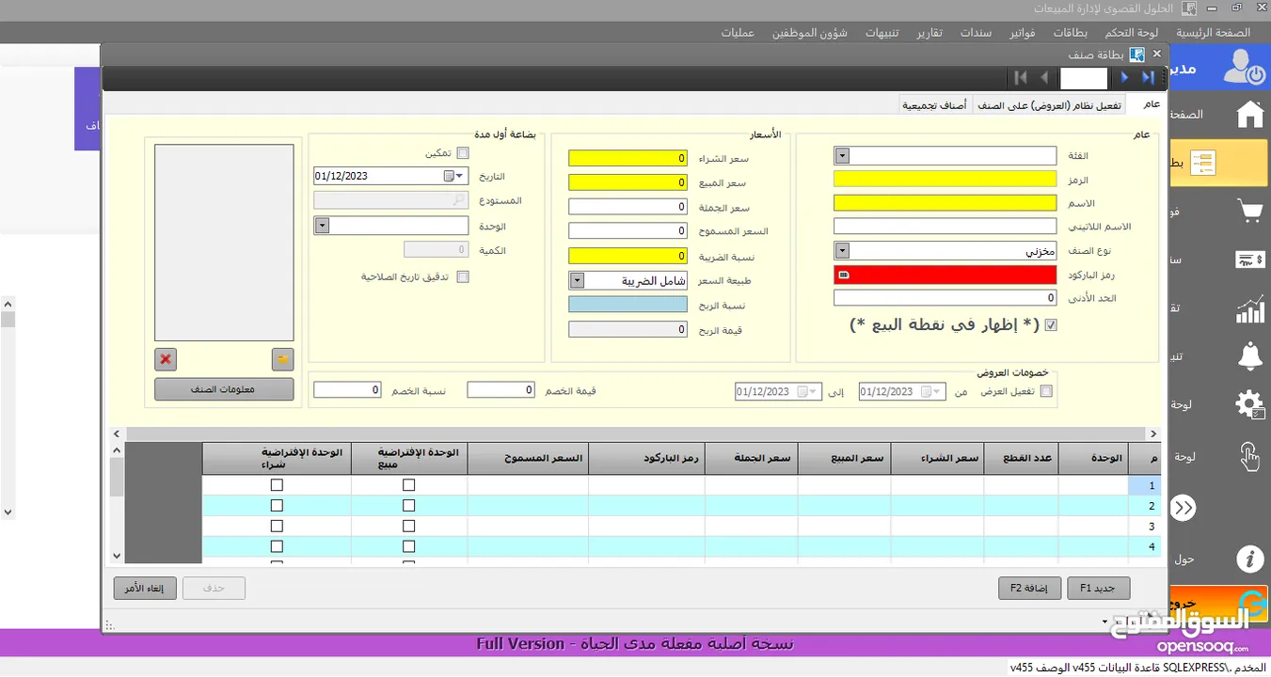Open the offer إلى date dropdown
The image size is (1271, 677).
point(814,392)
